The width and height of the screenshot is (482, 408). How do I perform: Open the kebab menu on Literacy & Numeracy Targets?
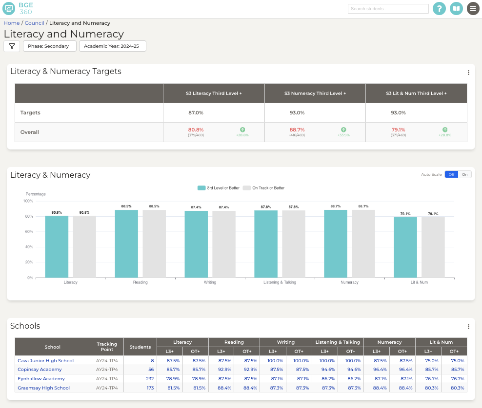tap(468, 72)
